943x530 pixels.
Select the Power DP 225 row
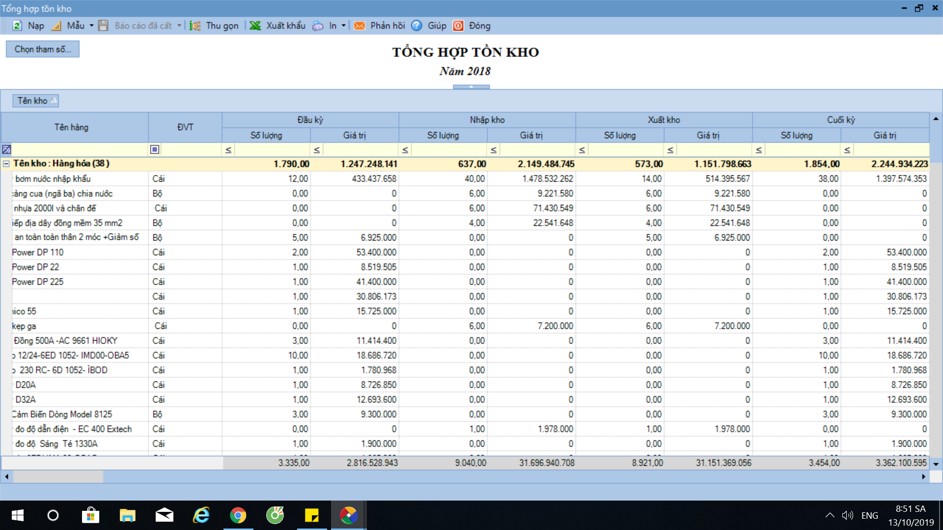[470, 282]
